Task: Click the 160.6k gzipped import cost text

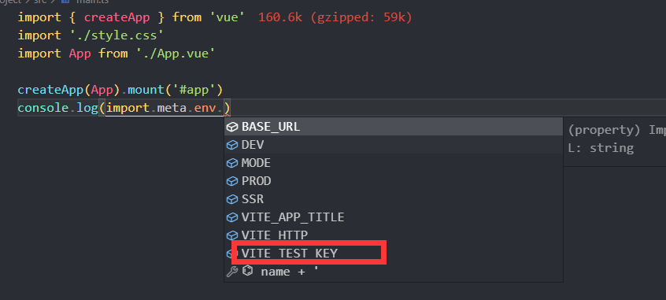Action: [335, 17]
